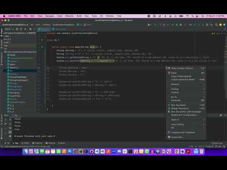This screenshot has width=227, height=170.
Task: Open the Tools menu in menu bar
Action: 94,16
